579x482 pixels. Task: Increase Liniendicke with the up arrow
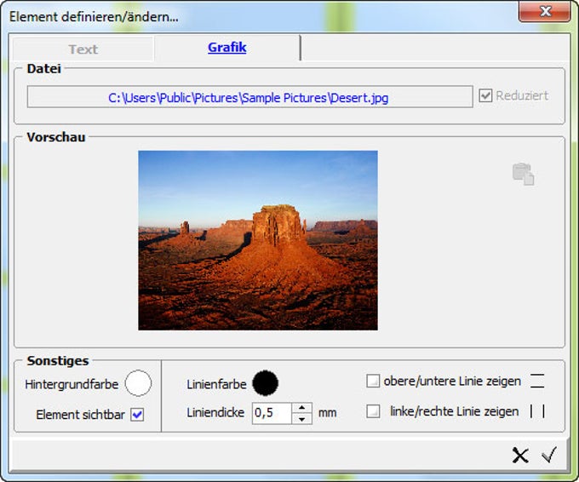[302, 408]
